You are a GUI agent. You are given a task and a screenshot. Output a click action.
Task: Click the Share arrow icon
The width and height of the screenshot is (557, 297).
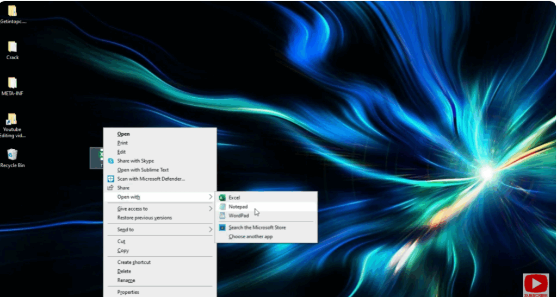pos(111,187)
